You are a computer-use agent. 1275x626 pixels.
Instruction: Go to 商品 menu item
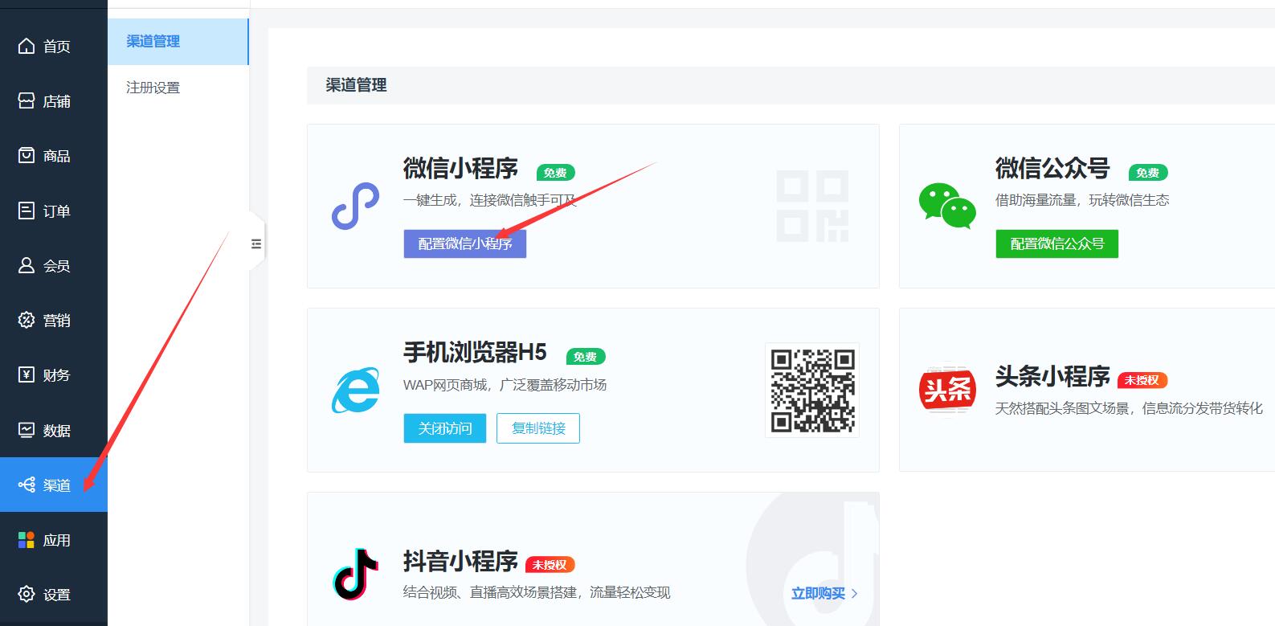click(x=54, y=155)
